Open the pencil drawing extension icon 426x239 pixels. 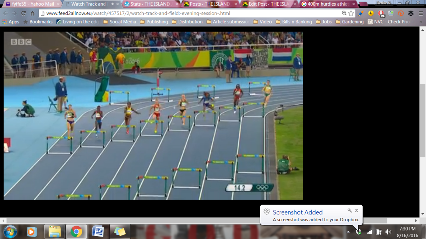click(x=361, y=13)
